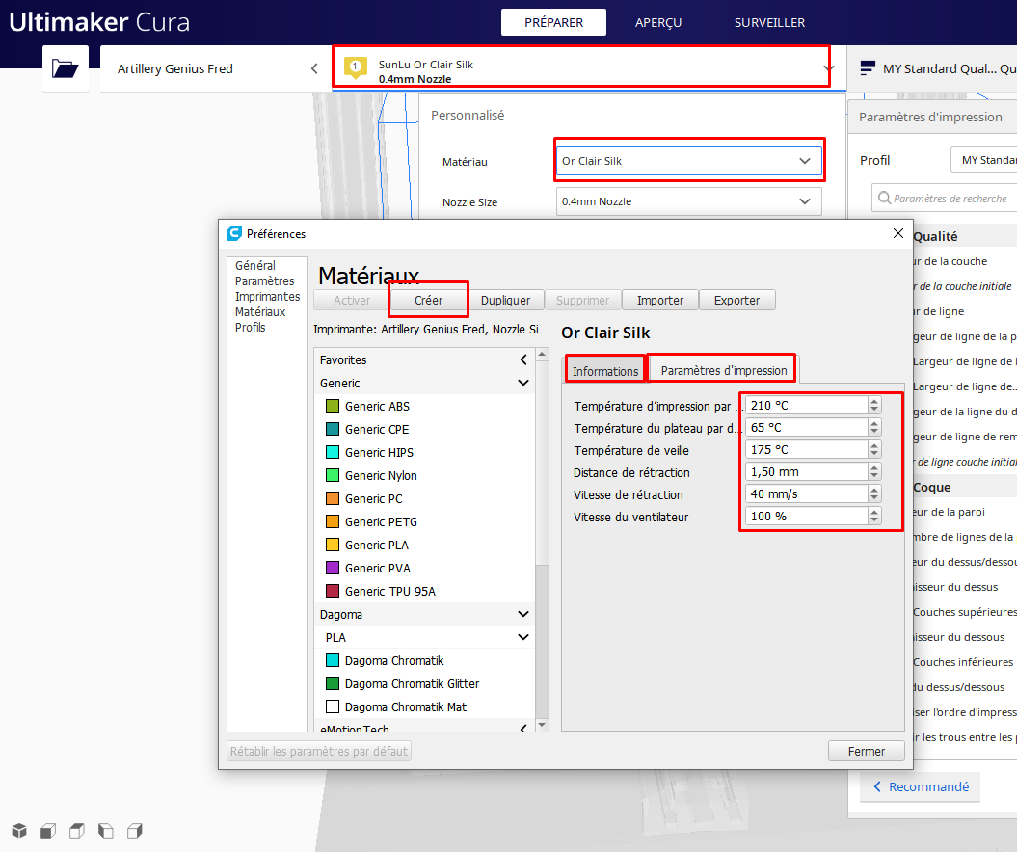Select Matériaux in preferences sidebar
The image size is (1017, 852).
pos(260,312)
